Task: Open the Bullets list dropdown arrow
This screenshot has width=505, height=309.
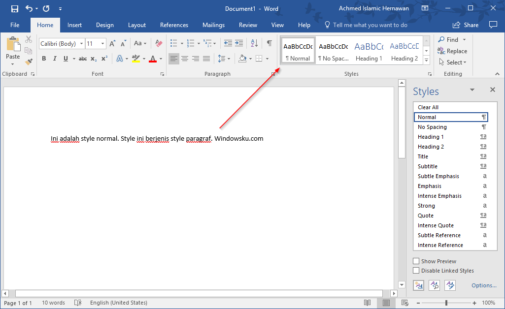Action: click(182, 43)
